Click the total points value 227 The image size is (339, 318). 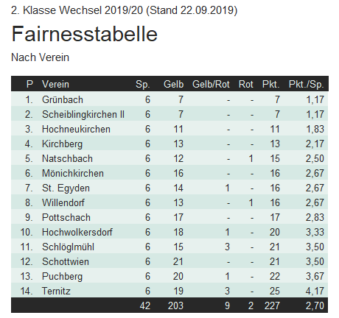point(272,305)
